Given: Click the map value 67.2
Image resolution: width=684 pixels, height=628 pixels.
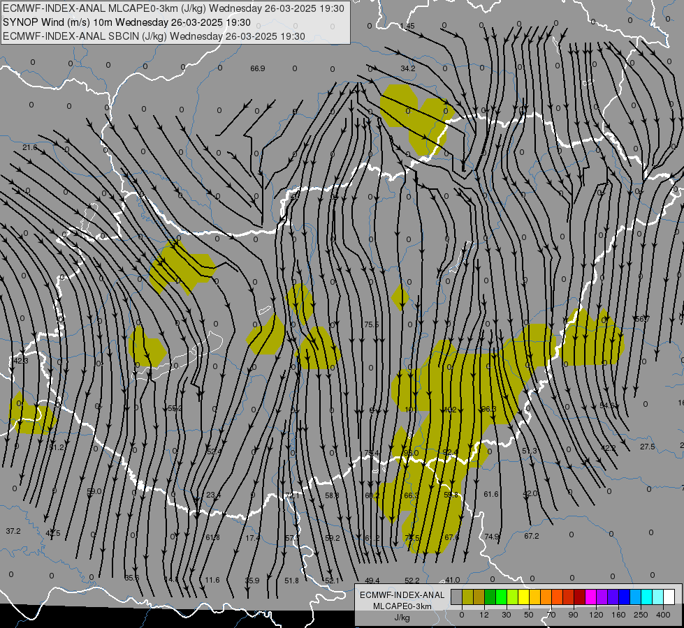Looking at the screenshot, I should [531, 536].
